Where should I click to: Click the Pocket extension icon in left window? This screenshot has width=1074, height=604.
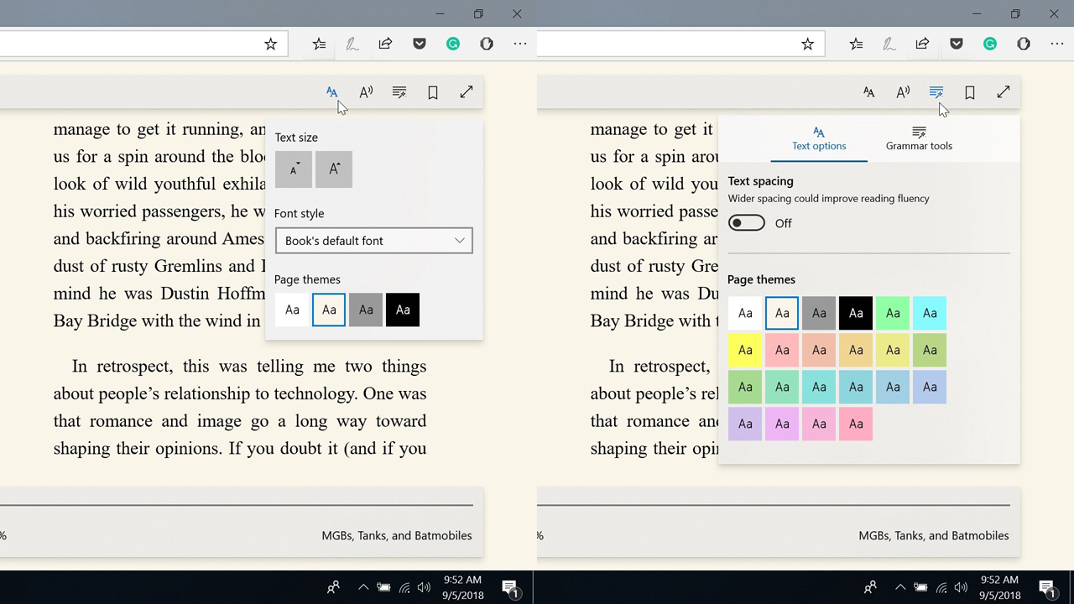420,44
